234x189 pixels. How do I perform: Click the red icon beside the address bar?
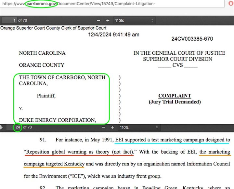(231, 4)
